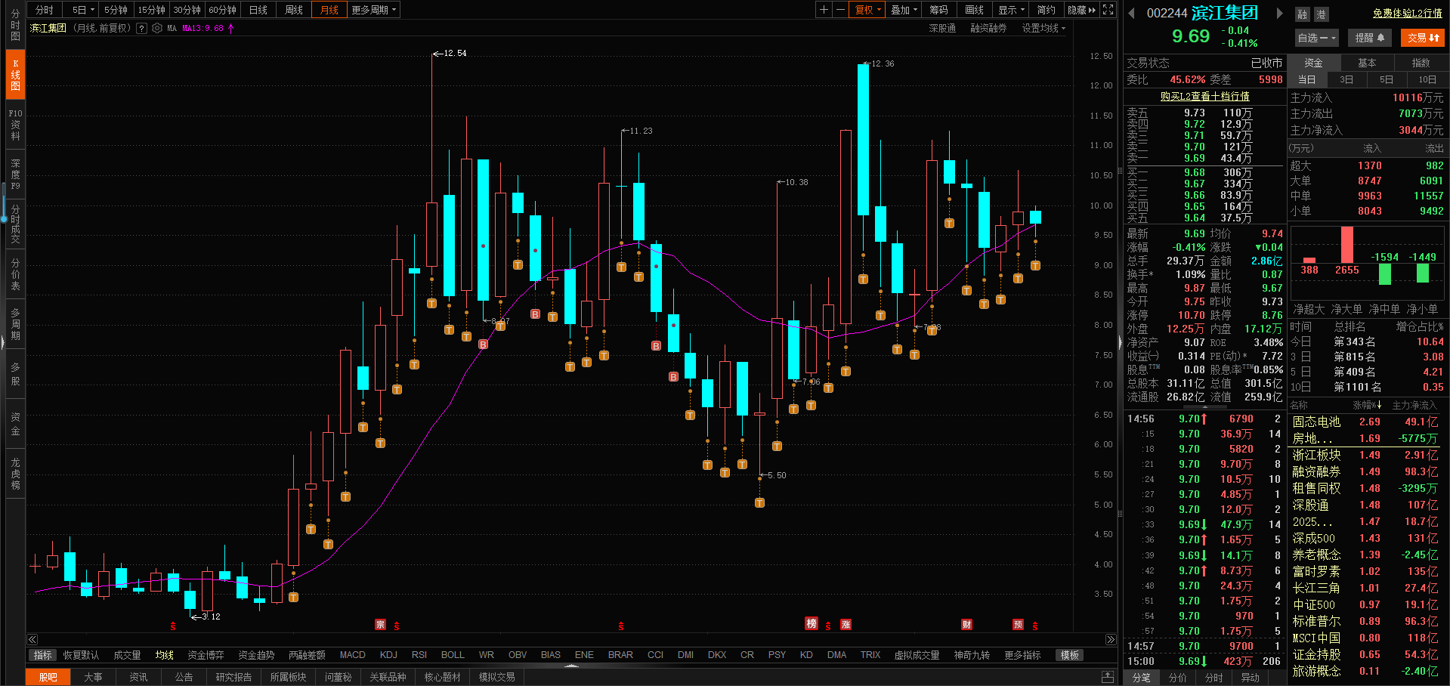Switch to 指数 tab in right panel
Viewport: 1450px width, 686px height.
pos(1421,63)
